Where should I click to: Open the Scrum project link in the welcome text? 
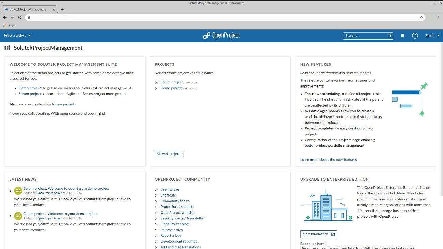click(30, 94)
